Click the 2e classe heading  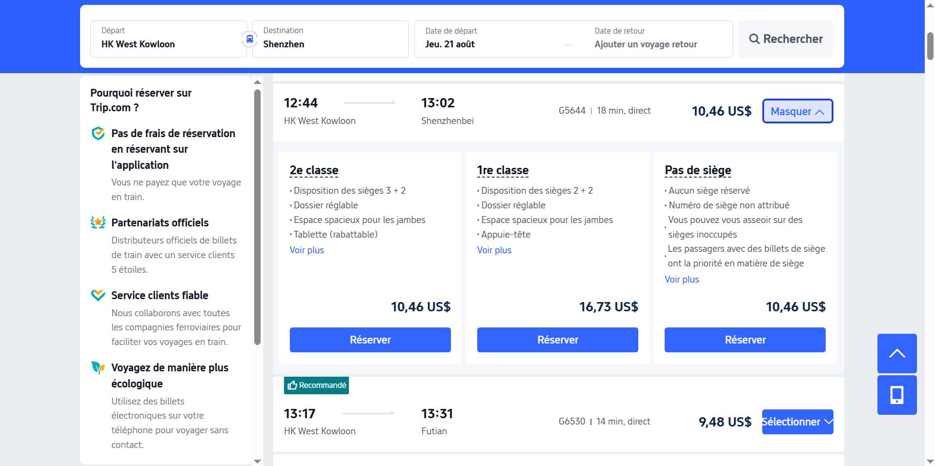click(314, 170)
